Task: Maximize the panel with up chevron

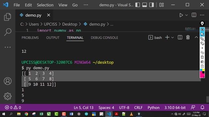Action: click(196, 37)
